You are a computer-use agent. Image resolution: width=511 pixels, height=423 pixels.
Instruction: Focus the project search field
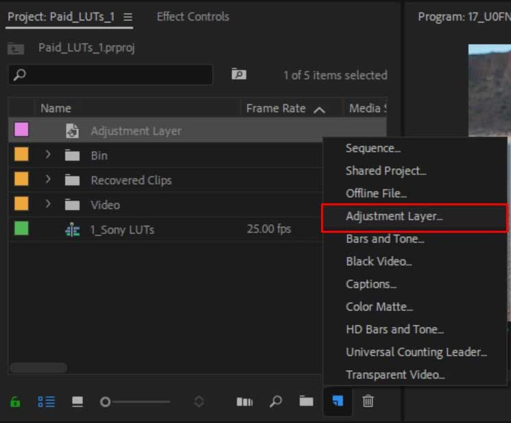[x=110, y=75]
